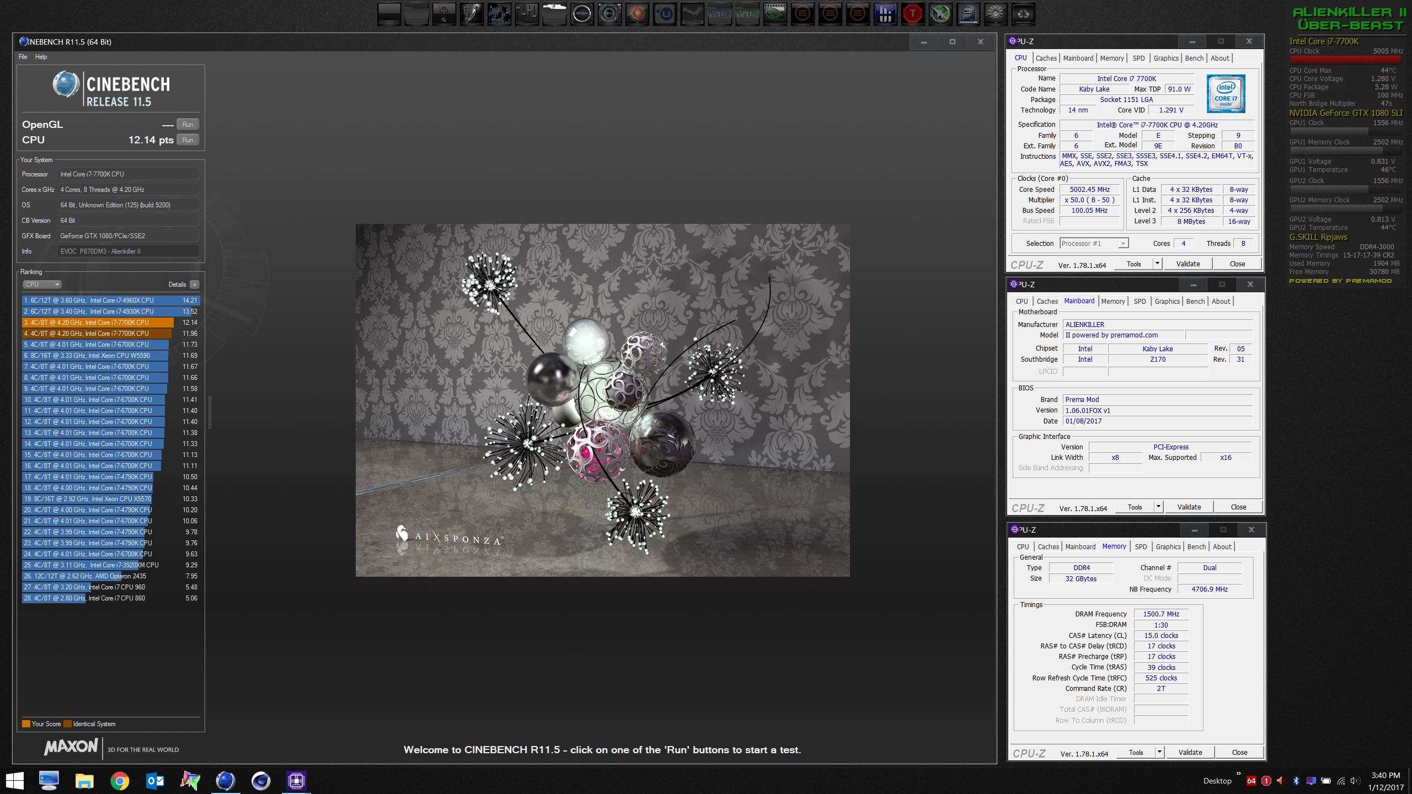
Task: Switch to CPU-Z purple taskbar icon
Action: pyautogui.click(x=296, y=781)
